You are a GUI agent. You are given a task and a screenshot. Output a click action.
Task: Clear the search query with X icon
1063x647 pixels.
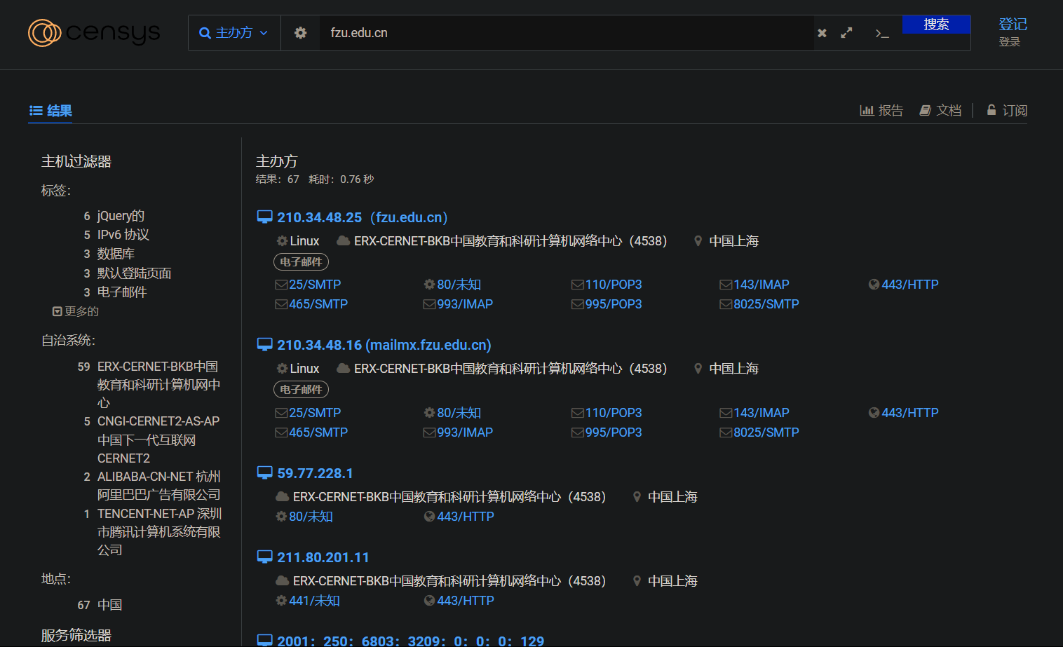822,33
